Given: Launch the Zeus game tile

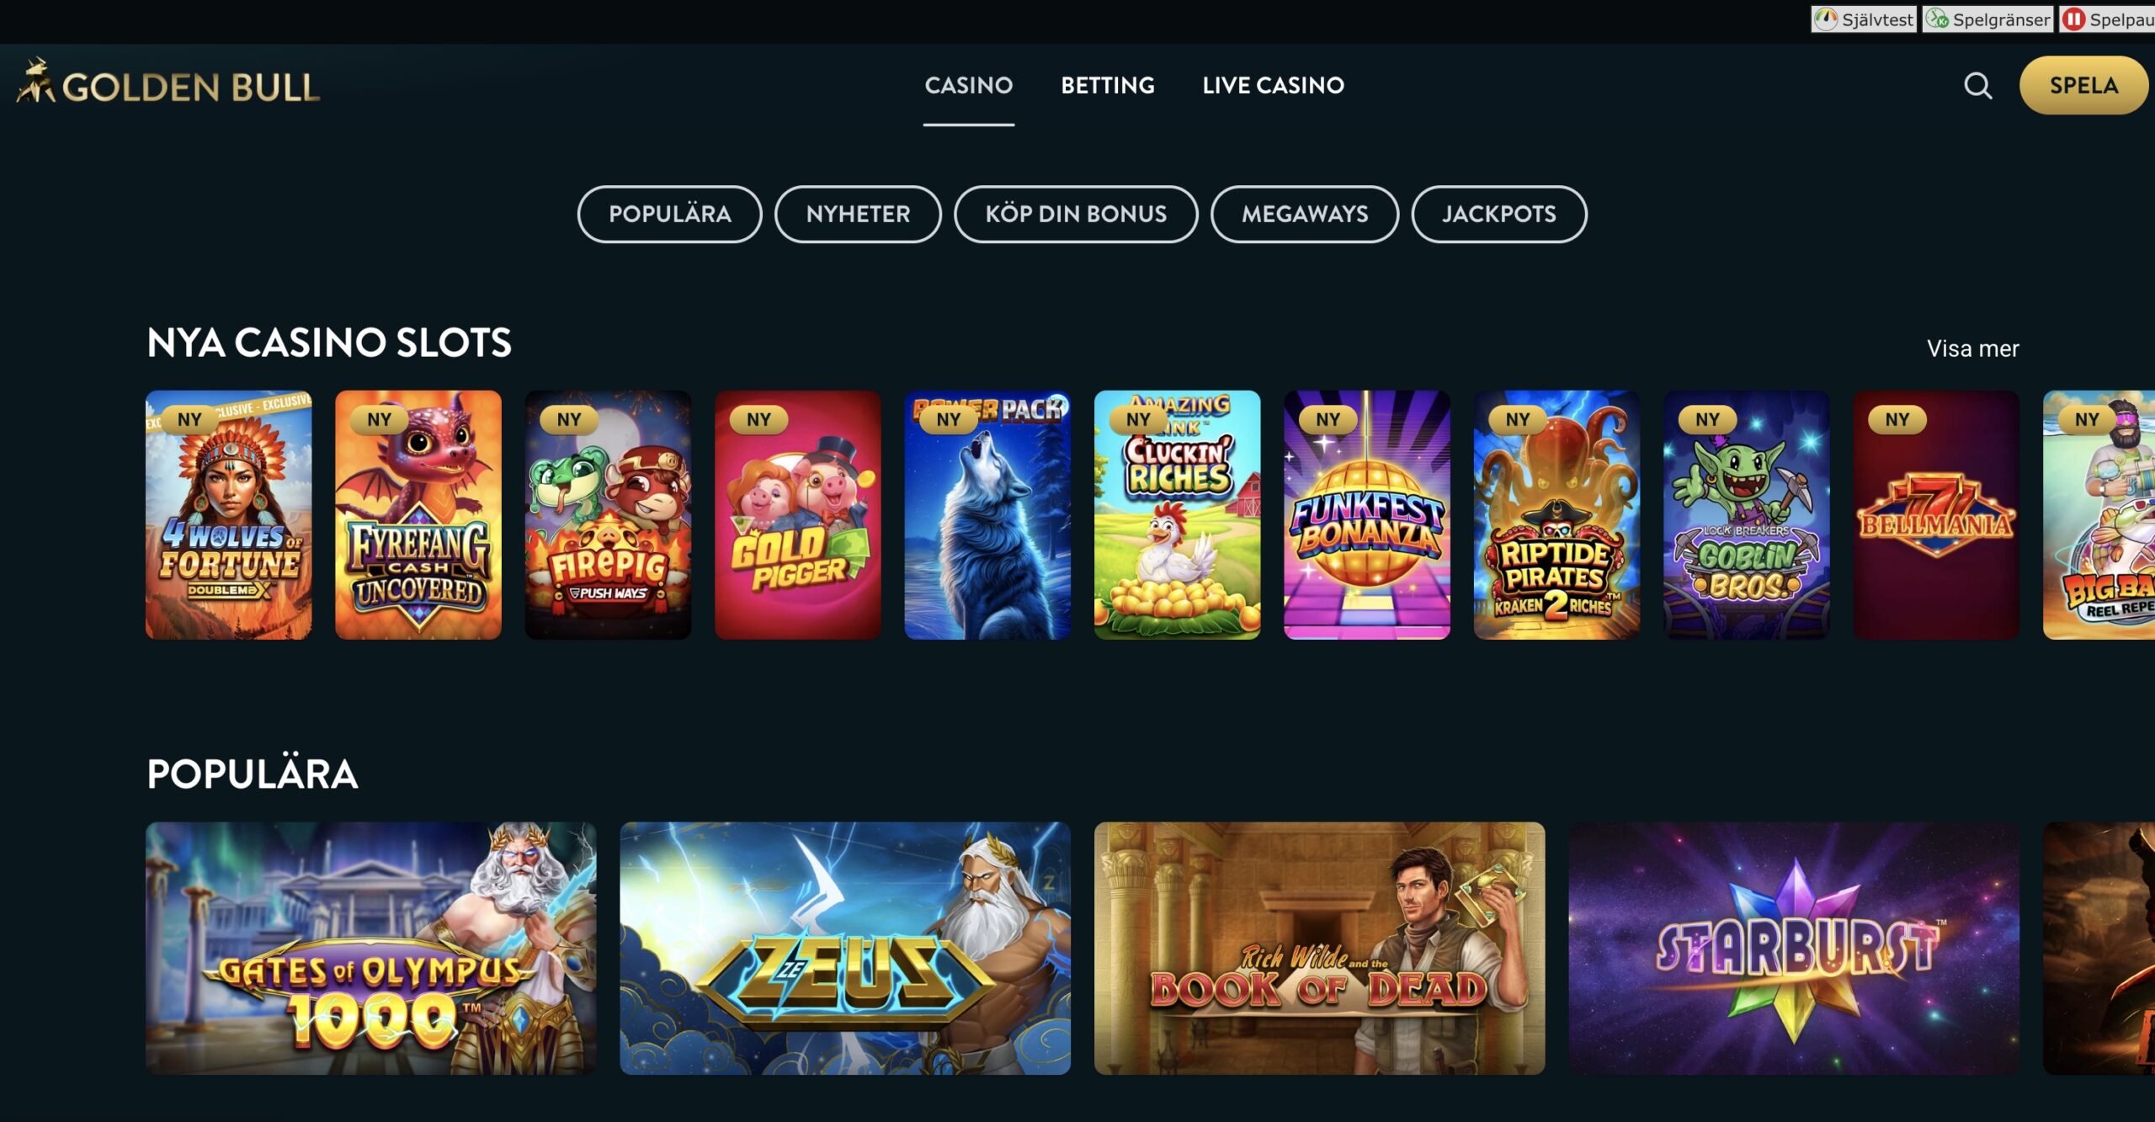Looking at the screenshot, I should click(845, 948).
